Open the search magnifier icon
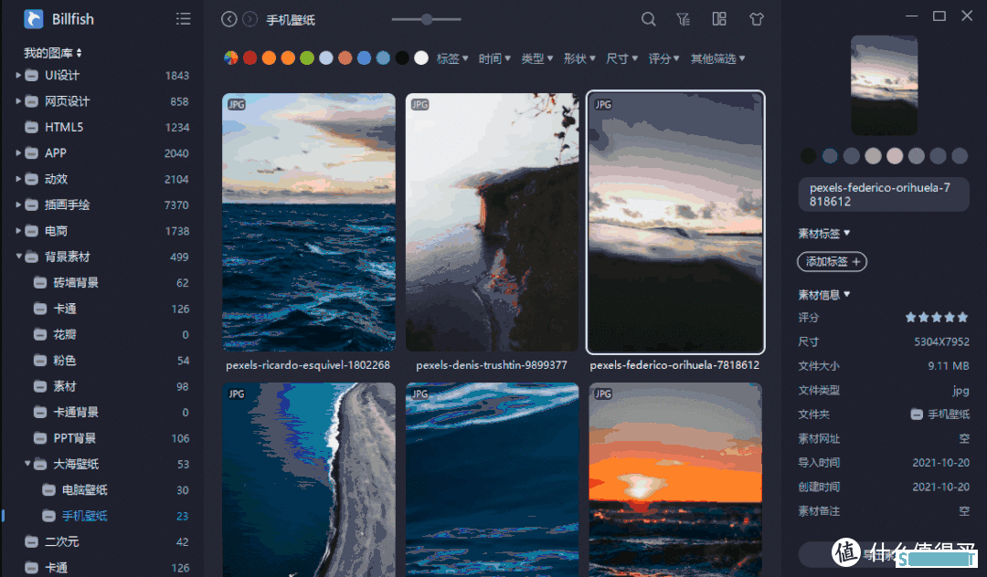Screen dimensions: 987x577 [648, 19]
